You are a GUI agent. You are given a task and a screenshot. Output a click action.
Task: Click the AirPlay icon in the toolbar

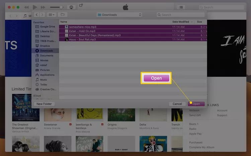pos(71,7)
